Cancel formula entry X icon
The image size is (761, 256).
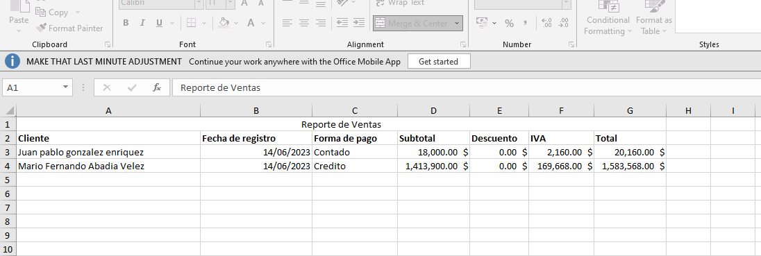107,87
